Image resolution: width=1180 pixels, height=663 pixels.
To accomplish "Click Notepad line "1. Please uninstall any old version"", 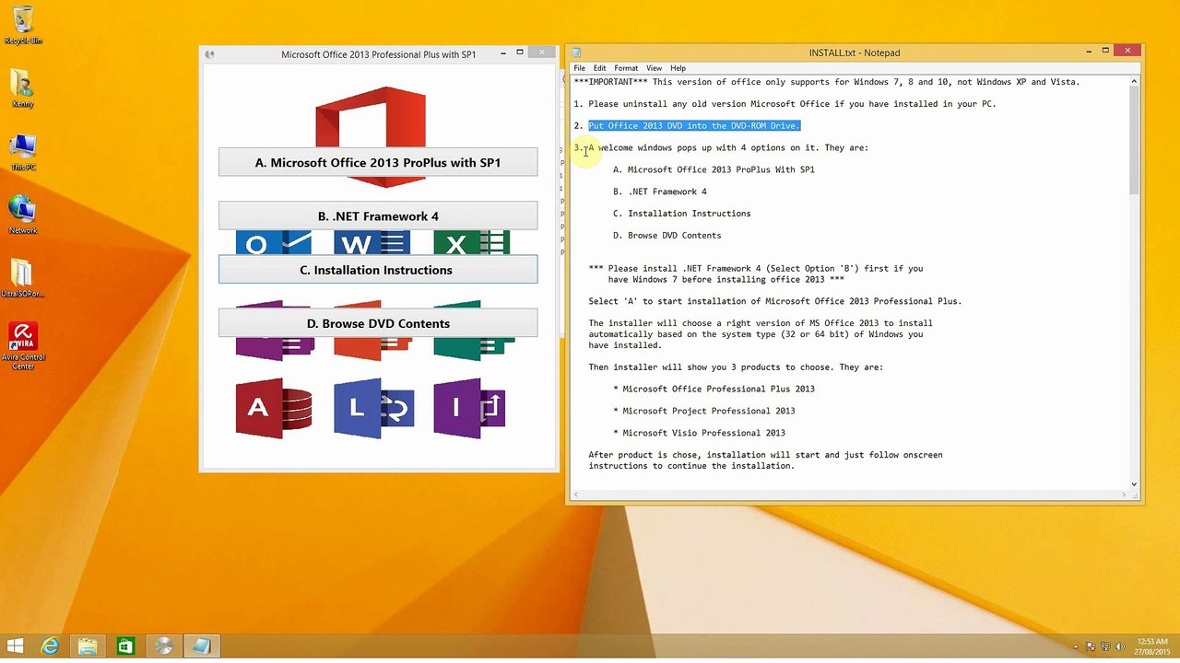I will click(x=785, y=104).
